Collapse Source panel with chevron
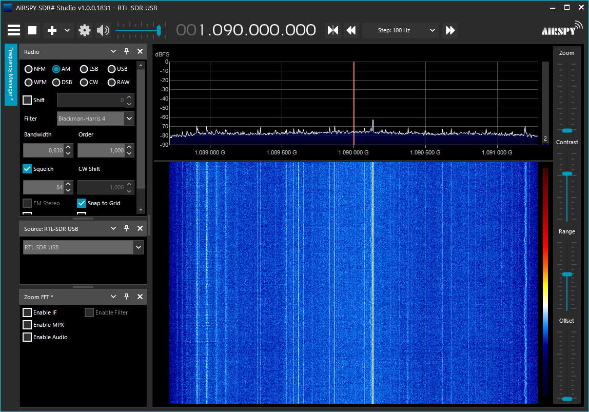 pyautogui.click(x=113, y=228)
